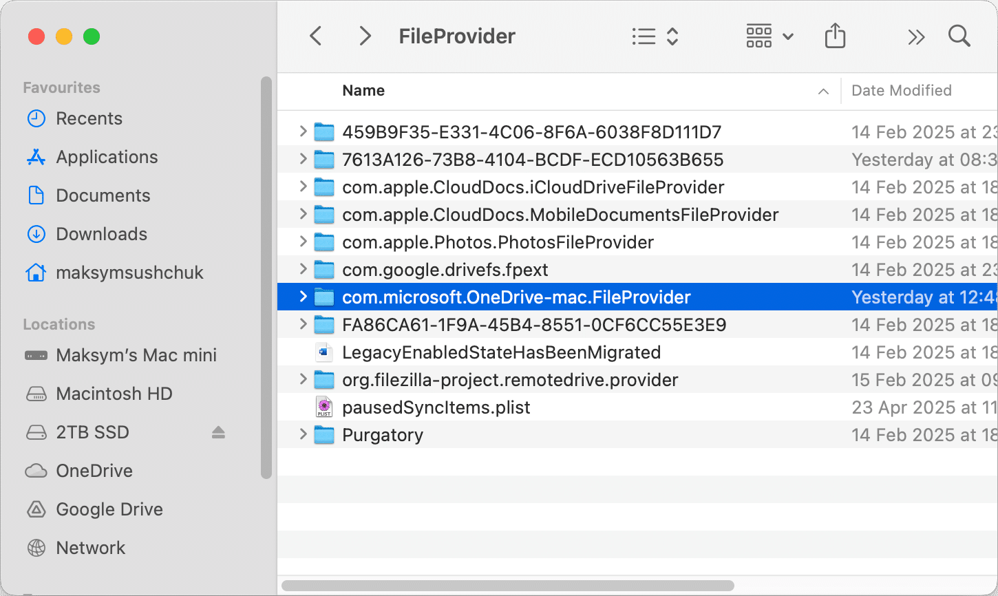Expand the com.google.drivefs.fpext folder
Image resolution: width=998 pixels, height=596 pixels.
point(303,270)
